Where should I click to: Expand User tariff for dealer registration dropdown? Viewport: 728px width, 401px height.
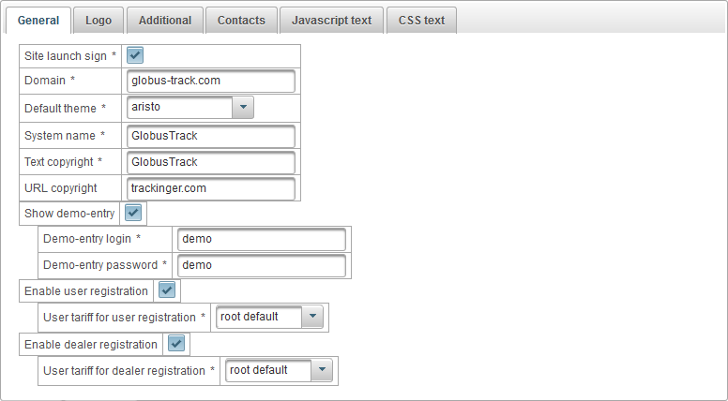[x=322, y=370]
